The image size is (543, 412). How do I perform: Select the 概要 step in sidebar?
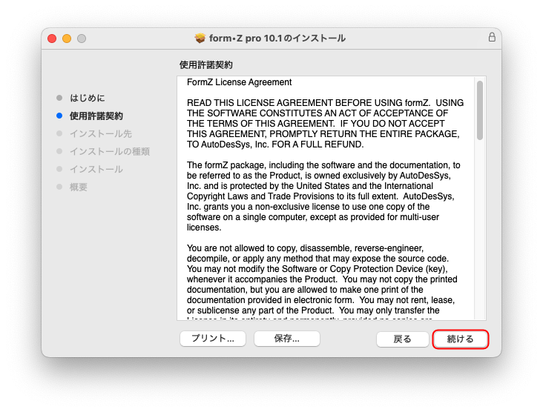coord(79,187)
